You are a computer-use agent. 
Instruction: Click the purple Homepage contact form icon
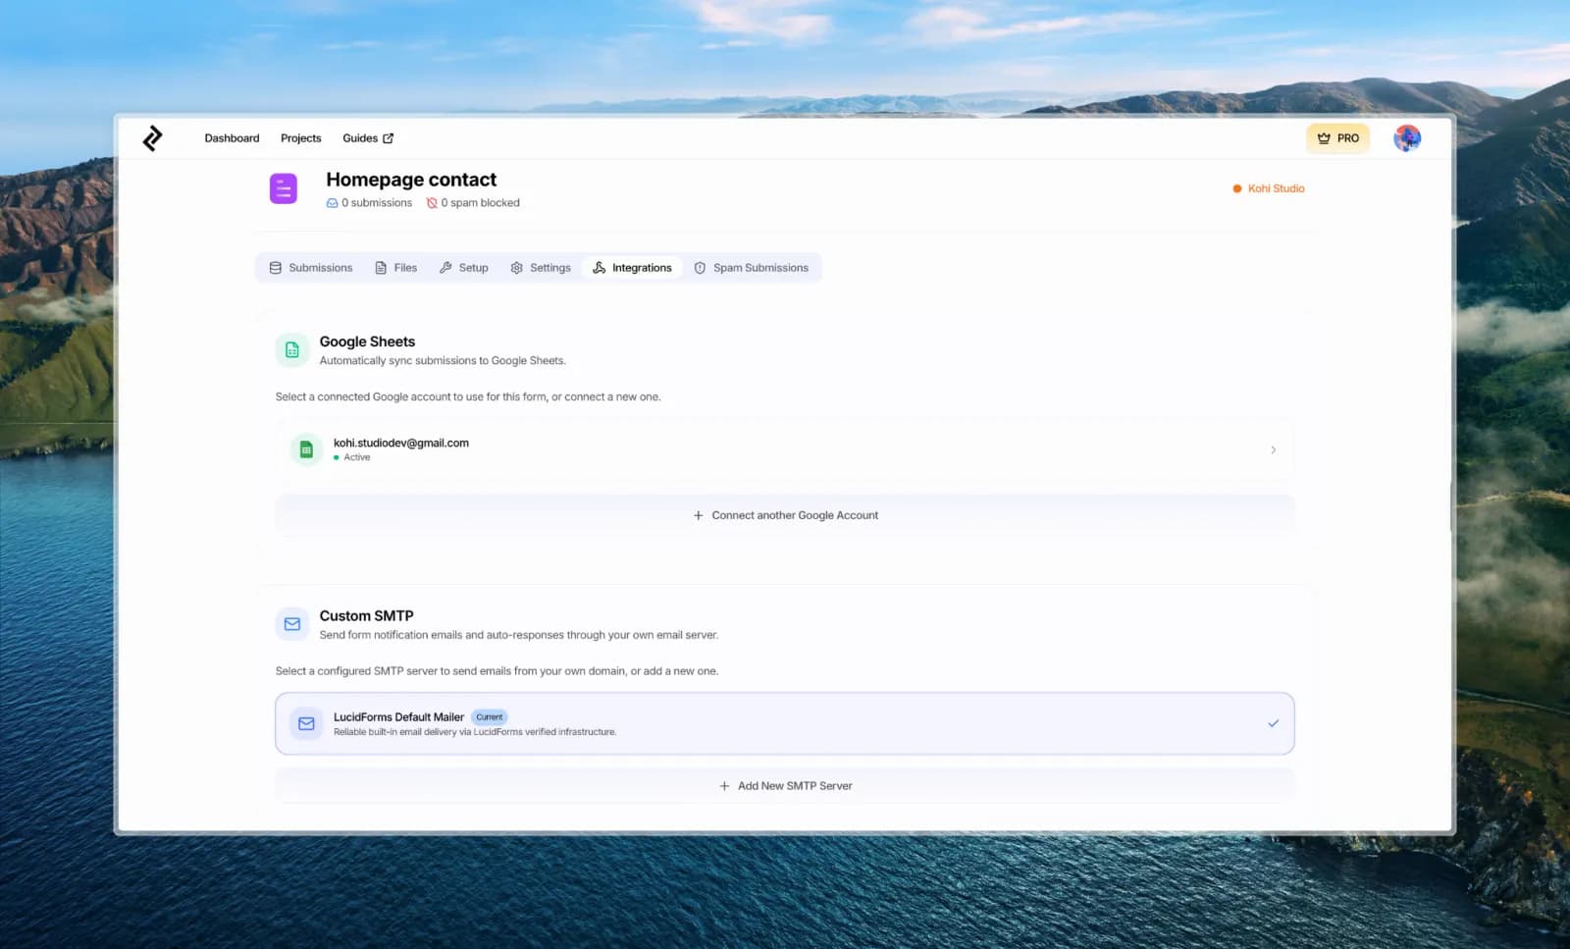click(x=284, y=188)
